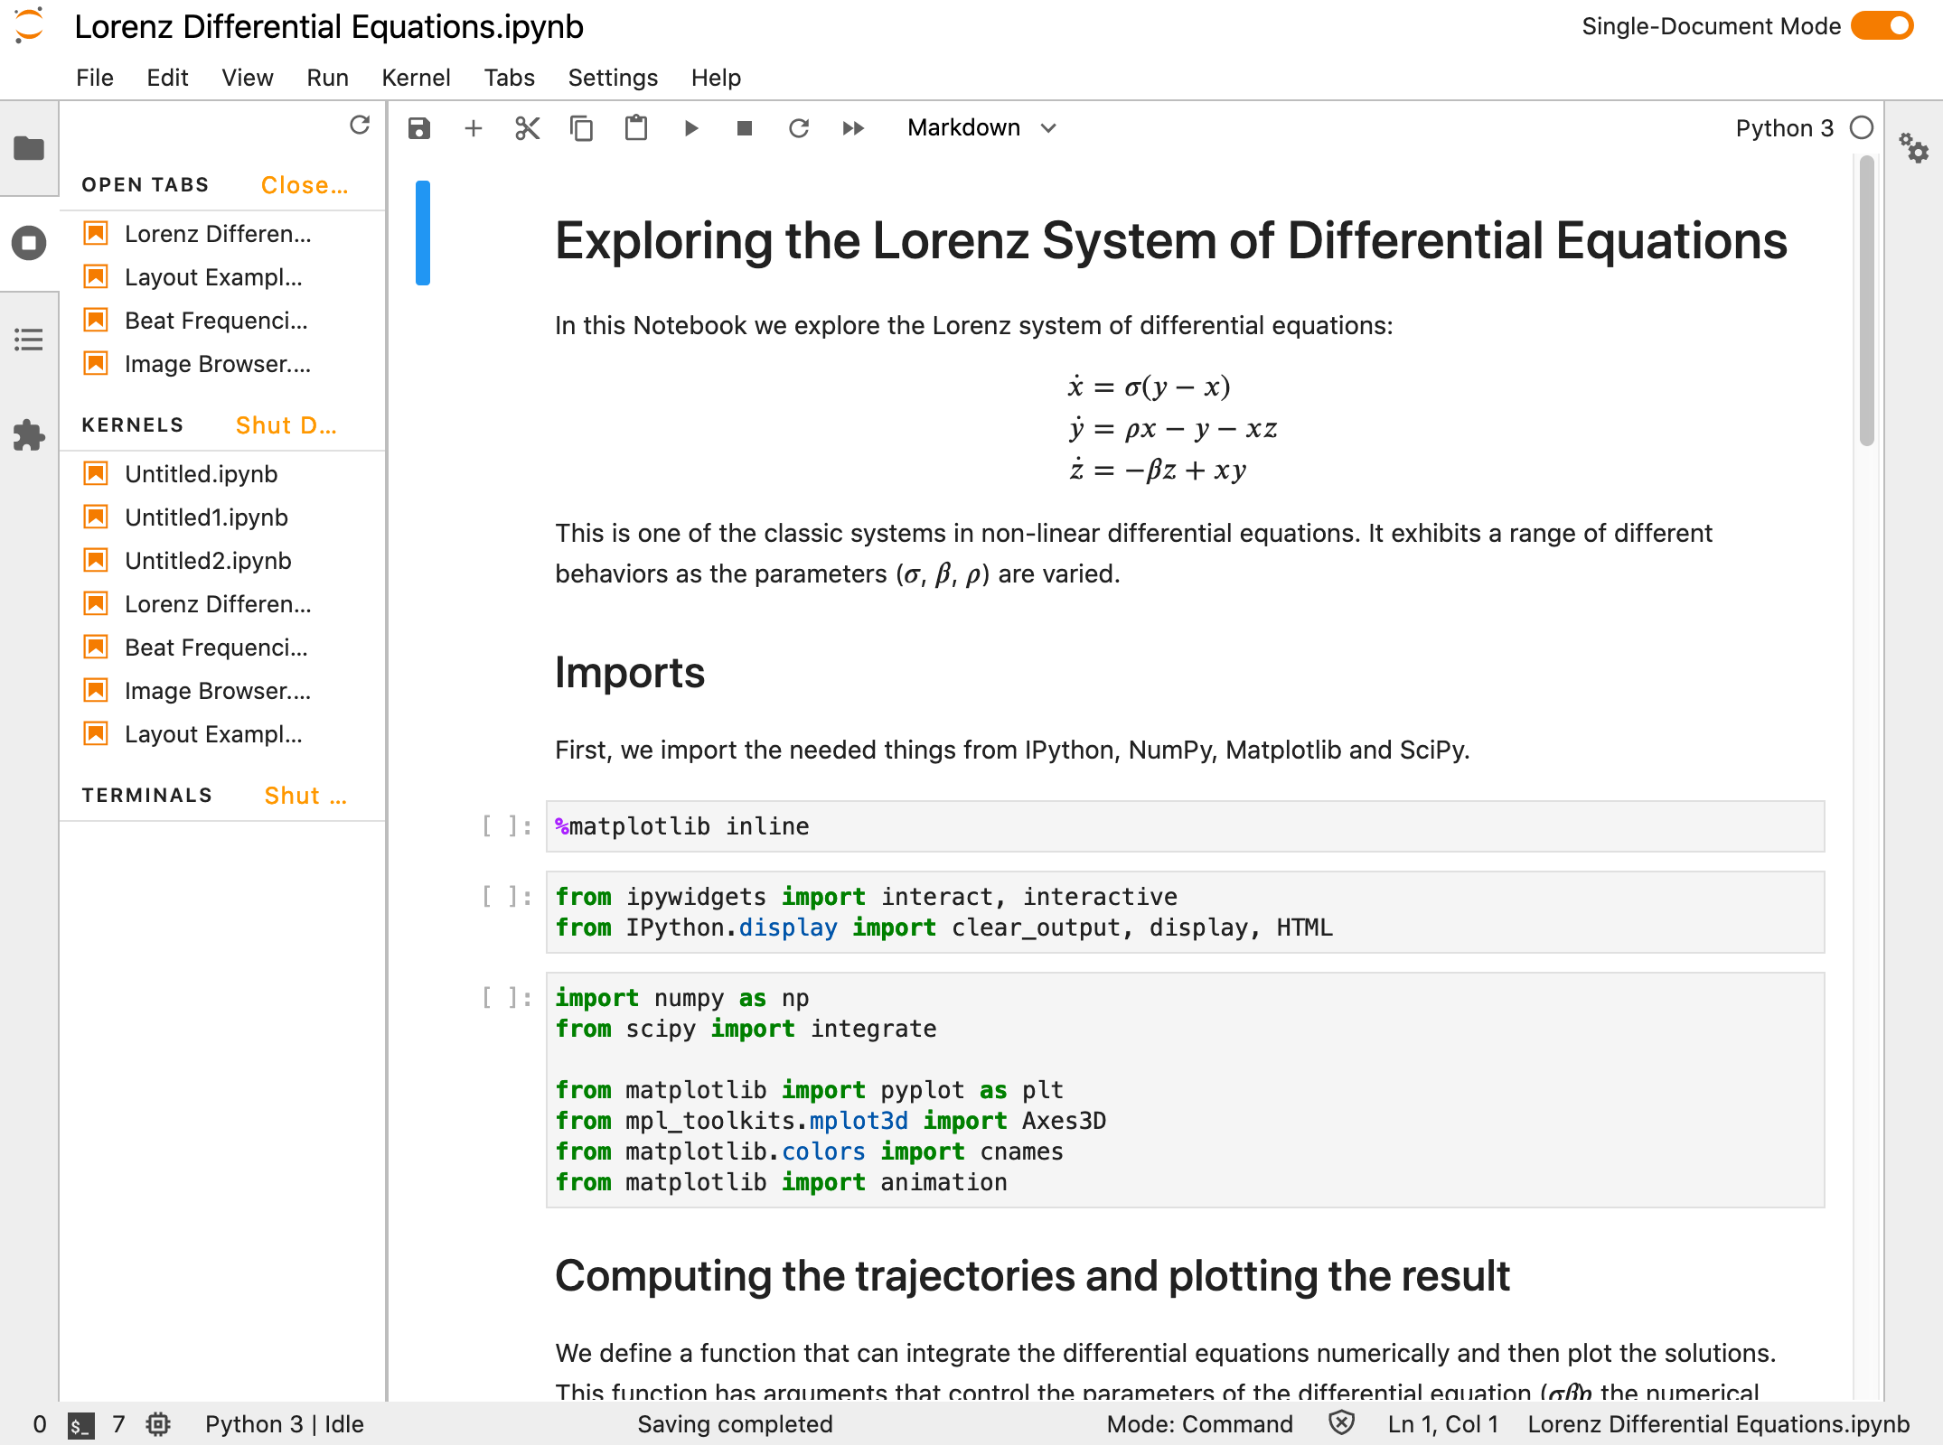Open the File menu
Viewport: 1943px width, 1445px height.
[x=93, y=78]
